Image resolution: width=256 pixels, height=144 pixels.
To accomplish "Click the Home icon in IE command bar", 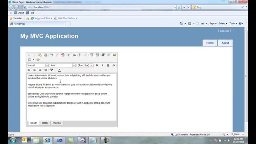I will [x=181, y=24].
